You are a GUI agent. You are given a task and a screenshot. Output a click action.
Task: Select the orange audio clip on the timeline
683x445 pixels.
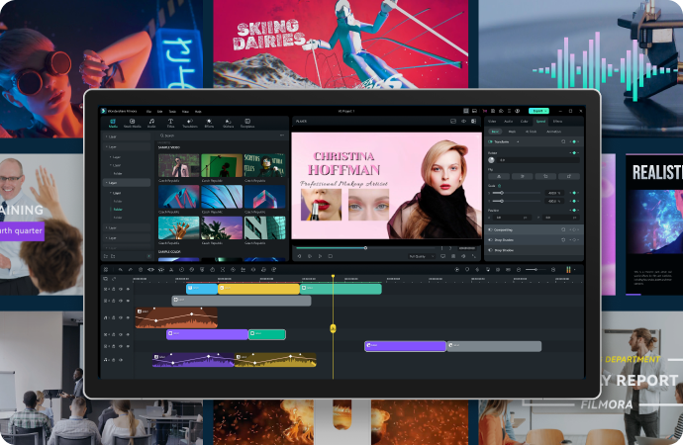point(176,318)
